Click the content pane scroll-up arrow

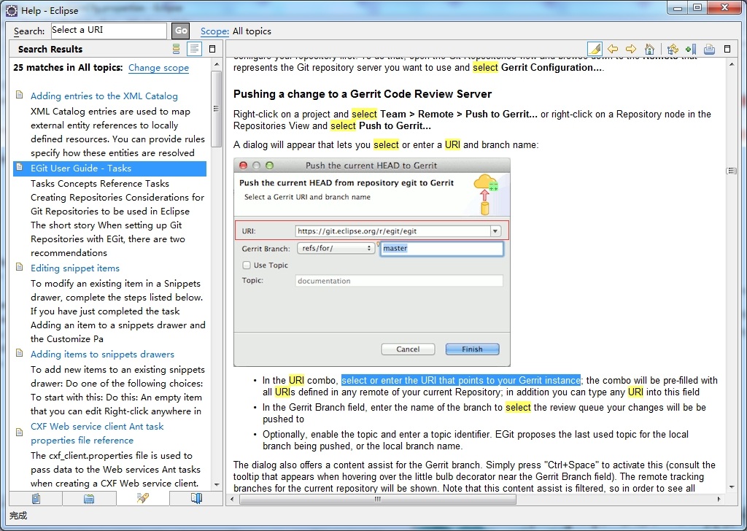click(732, 63)
